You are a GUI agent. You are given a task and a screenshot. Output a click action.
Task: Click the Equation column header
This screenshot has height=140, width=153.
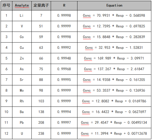[114, 5]
